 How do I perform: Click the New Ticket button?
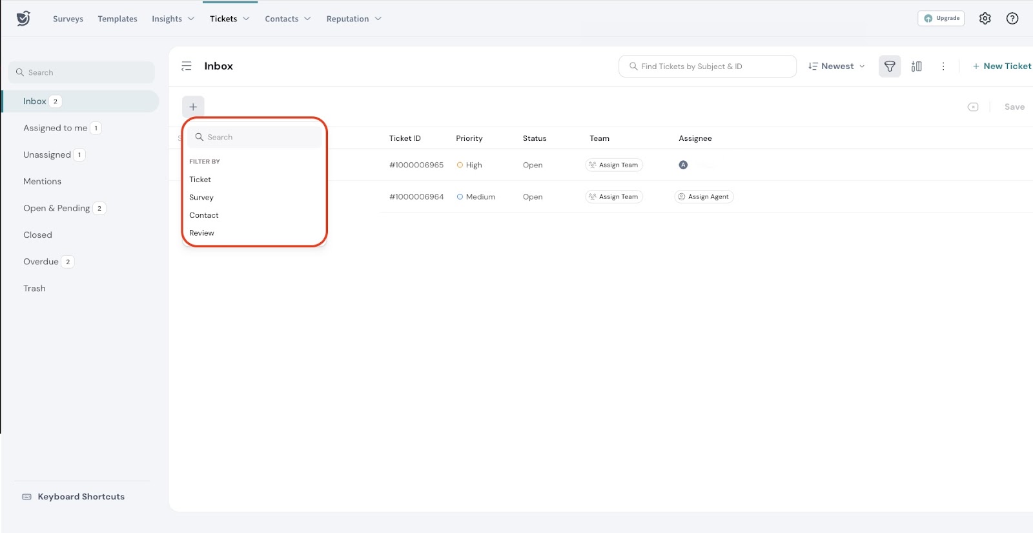pos(1001,66)
